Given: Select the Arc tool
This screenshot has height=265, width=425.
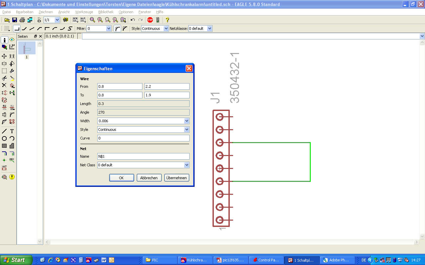Looking at the screenshot, I should coord(12,138).
